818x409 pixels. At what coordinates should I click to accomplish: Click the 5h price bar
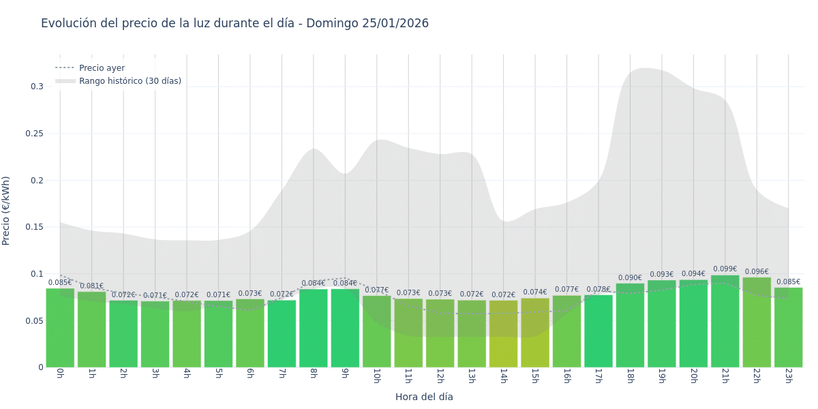click(x=218, y=334)
